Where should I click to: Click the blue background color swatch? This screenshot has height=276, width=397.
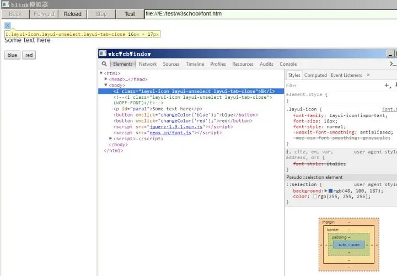[330, 190]
